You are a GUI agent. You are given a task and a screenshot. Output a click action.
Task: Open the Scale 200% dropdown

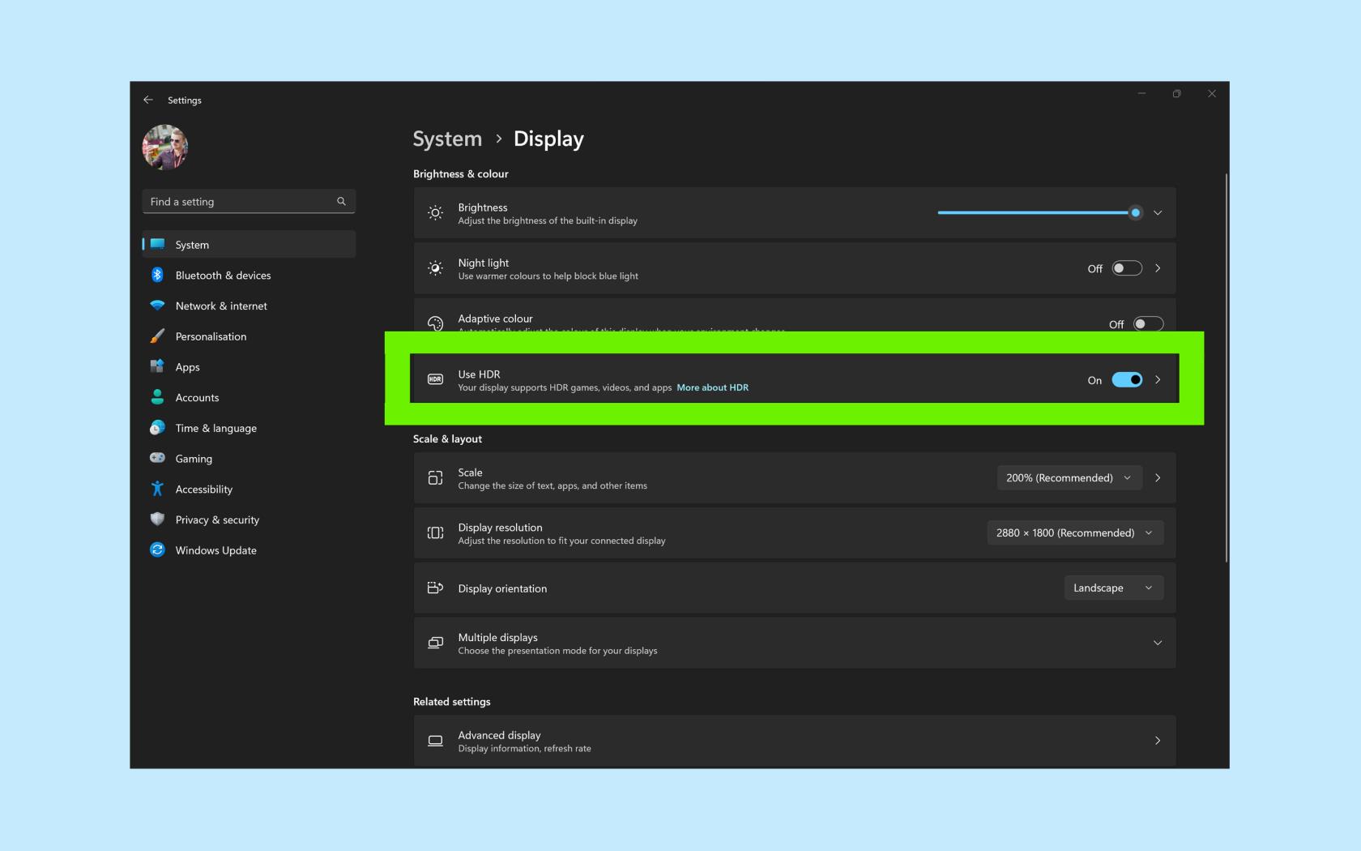pos(1069,477)
